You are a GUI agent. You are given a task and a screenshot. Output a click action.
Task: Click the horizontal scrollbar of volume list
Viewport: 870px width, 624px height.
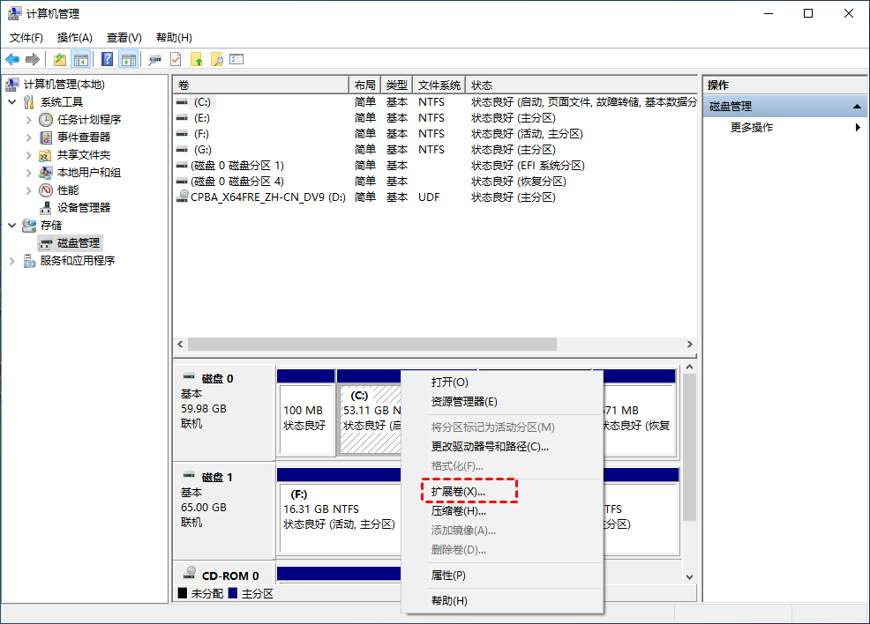(x=371, y=344)
